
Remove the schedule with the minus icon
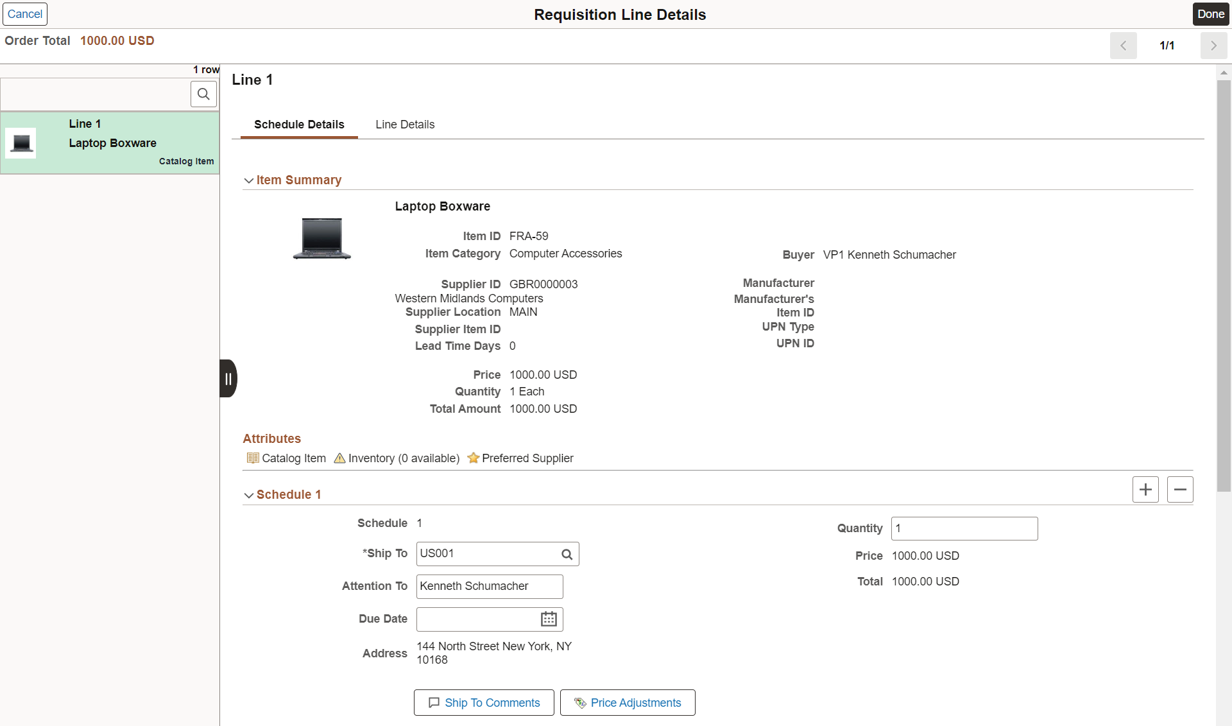[1181, 489]
